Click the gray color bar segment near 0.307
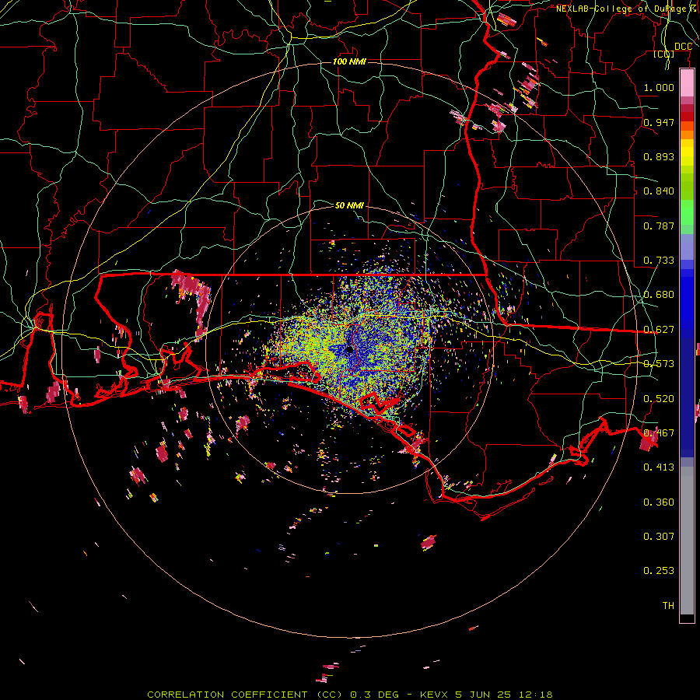The width and height of the screenshot is (700, 700). coord(687,541)
